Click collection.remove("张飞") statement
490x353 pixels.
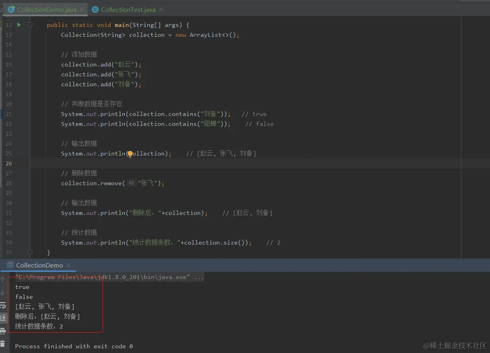tap(113, 183)
